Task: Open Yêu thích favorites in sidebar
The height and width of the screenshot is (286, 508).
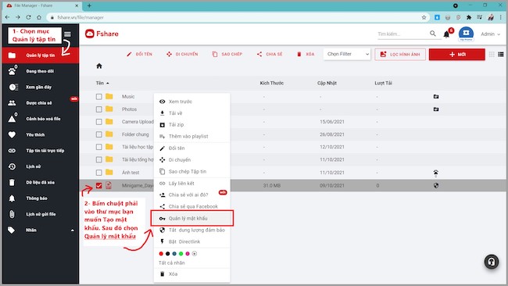Action: click(x=41, y=134)
